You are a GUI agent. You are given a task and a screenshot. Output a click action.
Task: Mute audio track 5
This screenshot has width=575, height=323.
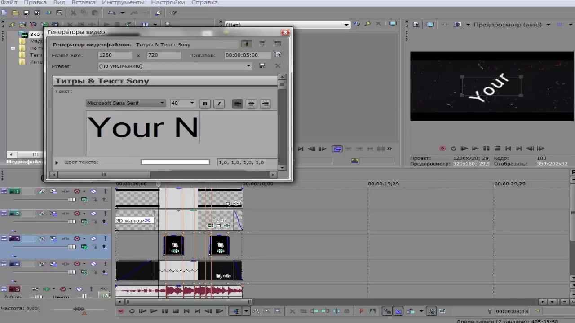[79, 289]
